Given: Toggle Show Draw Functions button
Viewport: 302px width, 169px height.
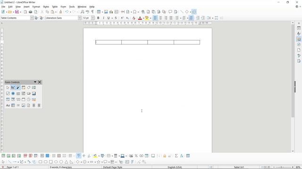Looking at the screenshot, I should point(194,12).
